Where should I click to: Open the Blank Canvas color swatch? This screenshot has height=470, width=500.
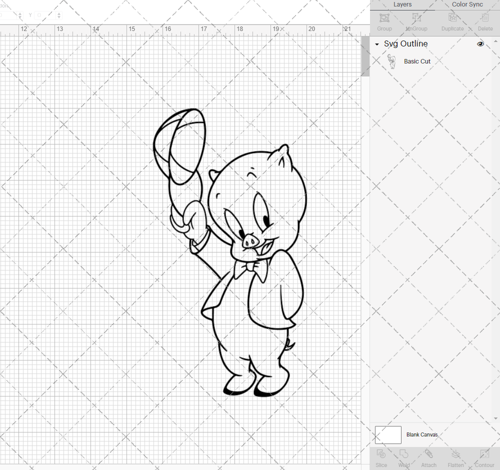[387, 434]
